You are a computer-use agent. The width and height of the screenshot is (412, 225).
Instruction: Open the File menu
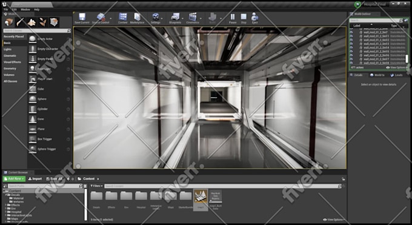click(x=6, y=10)
